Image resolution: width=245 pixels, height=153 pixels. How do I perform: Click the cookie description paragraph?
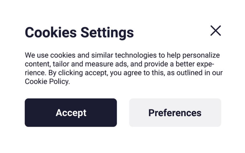point(123,68)
